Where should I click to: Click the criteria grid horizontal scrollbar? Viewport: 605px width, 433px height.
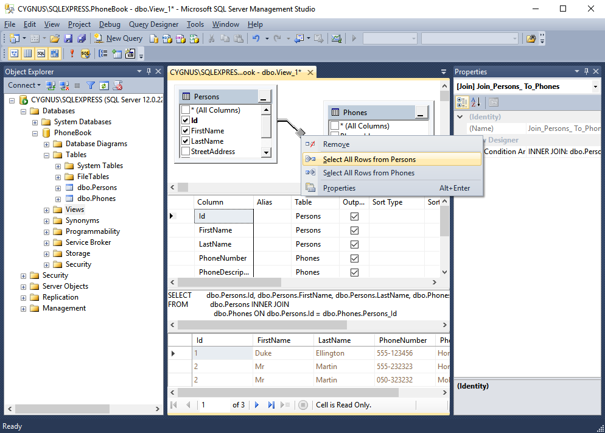(229, 282)
